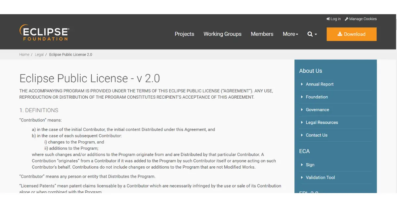397x198 pixels.
Task: Open the Sign link under ECA
Action: [x=310, y=165]
